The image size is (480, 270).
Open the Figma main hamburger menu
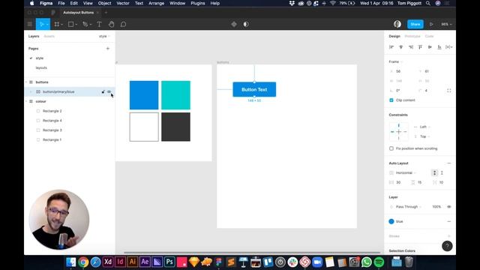[30, 24]
